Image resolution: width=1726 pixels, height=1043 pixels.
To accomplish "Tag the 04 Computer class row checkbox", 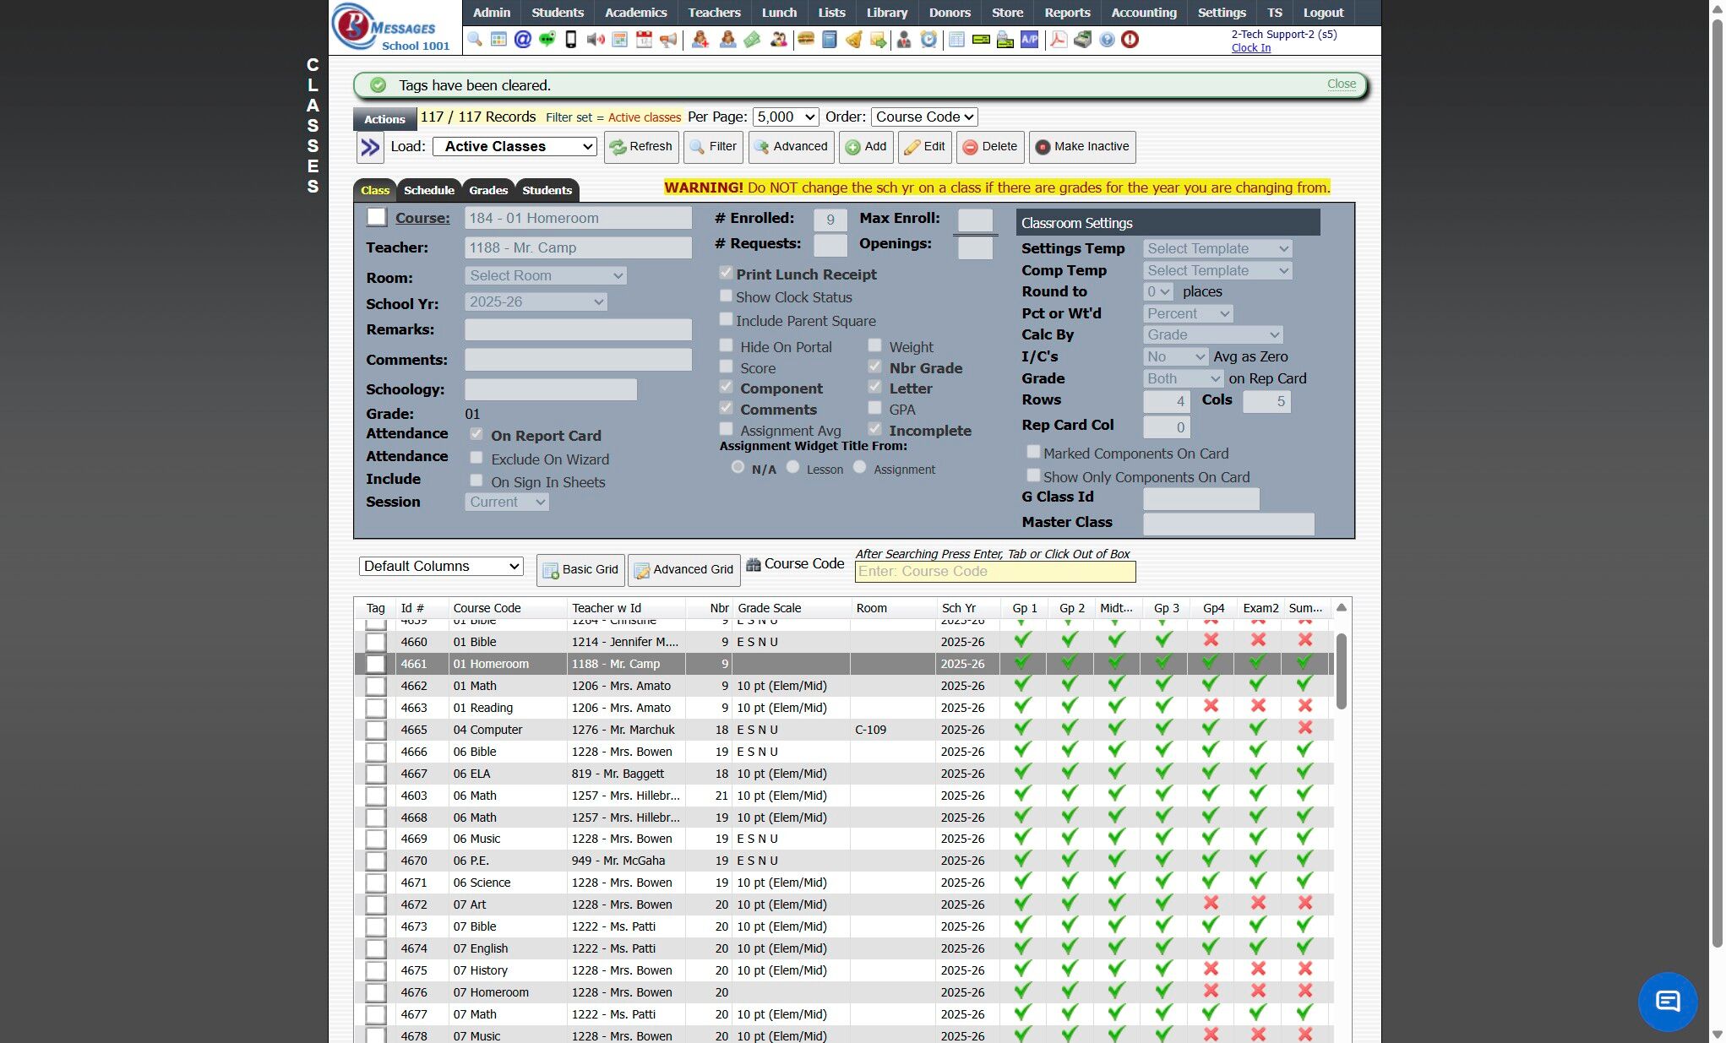I will 376,730.
